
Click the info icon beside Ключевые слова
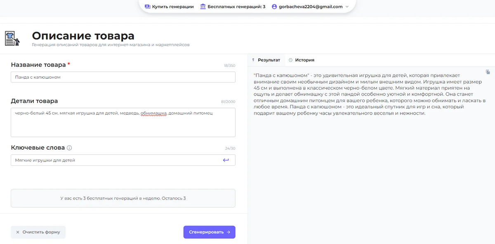(x=69, y=148)
